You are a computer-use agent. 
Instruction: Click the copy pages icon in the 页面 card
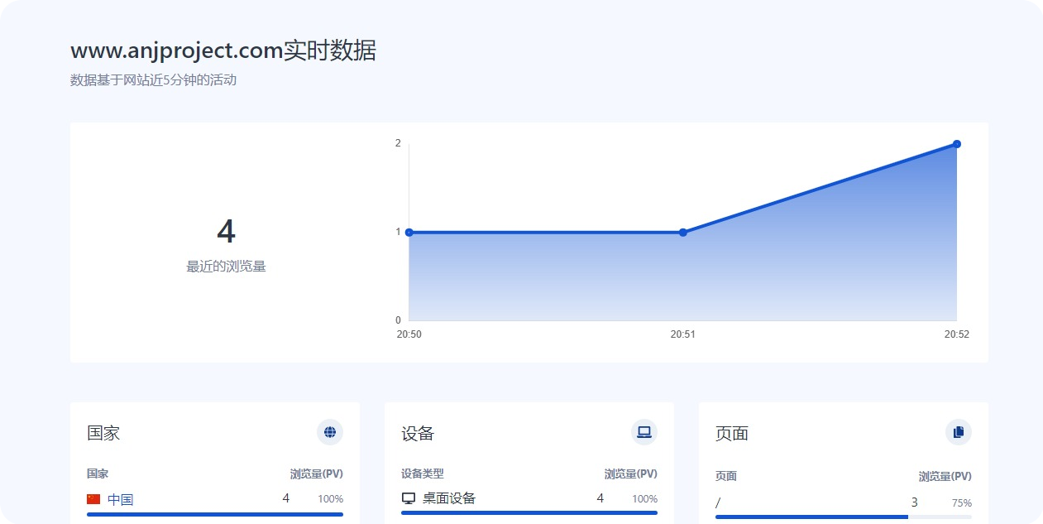pos(959,432)
